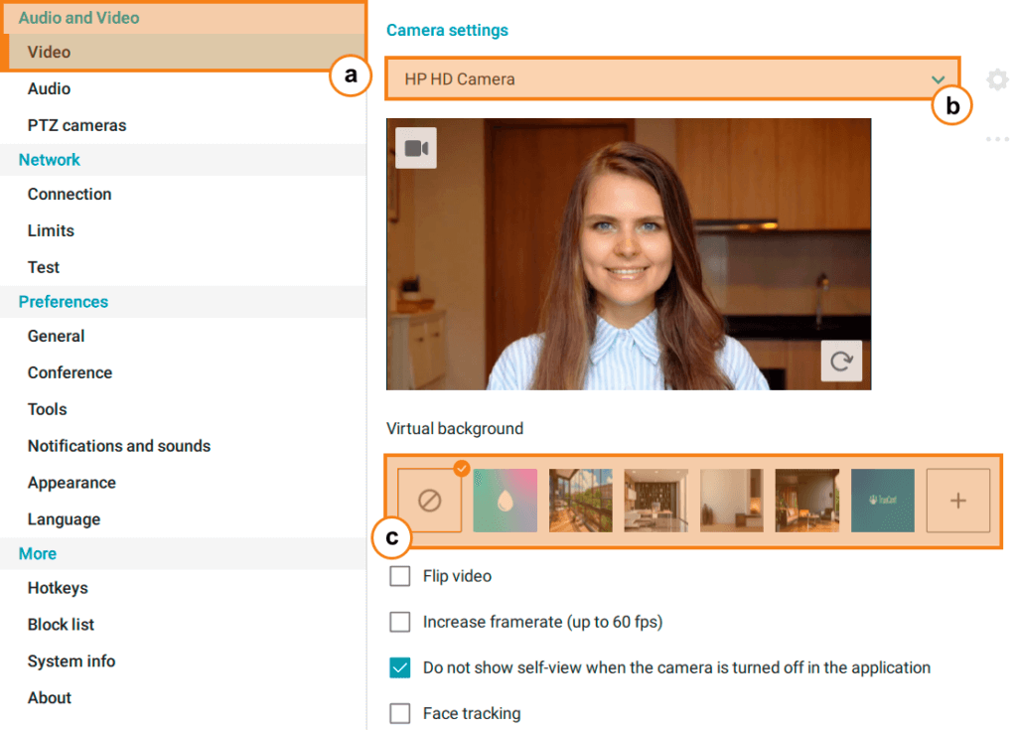This screenshot has width=1017, height=730.
Task: Select the sunny balcony virtual background thumbnail
Action: [x=581, y=500]
